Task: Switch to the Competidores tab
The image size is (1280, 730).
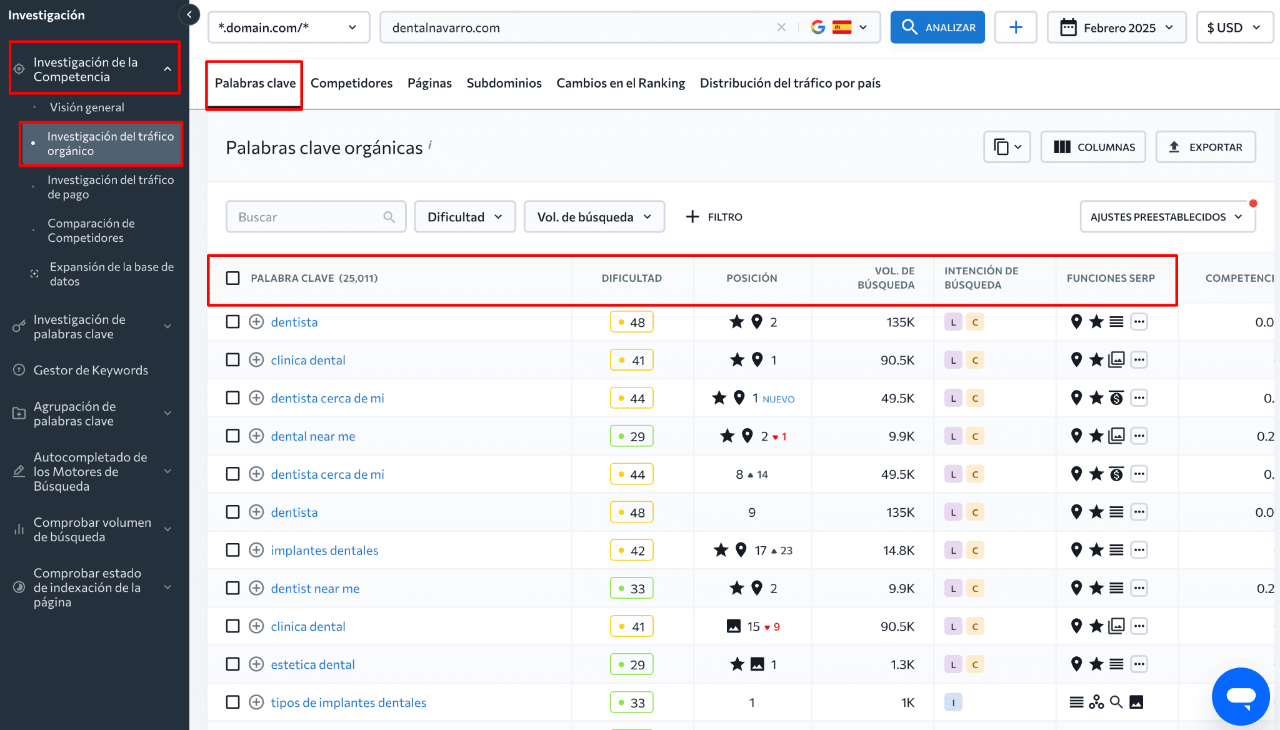Action: 351,83
